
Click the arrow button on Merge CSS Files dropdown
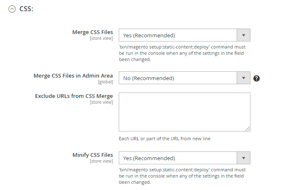point(243,35)
